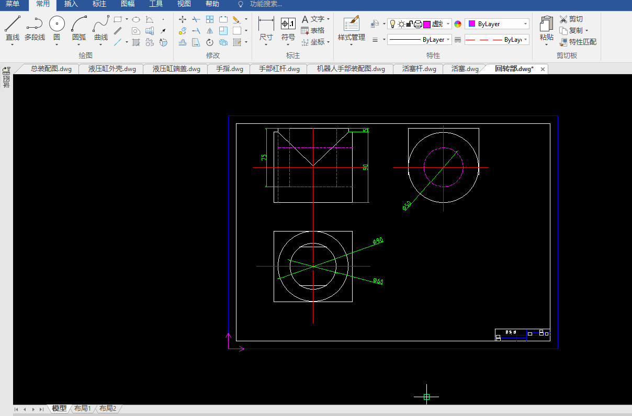Click the Move tool in 修改

tap(183, 19)
